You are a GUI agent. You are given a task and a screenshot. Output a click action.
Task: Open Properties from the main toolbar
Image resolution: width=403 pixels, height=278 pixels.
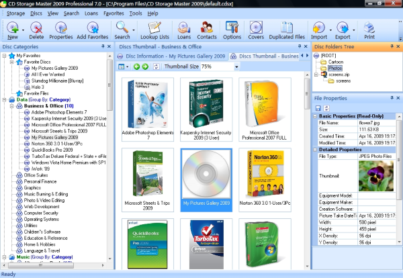(x=61, y=30)
